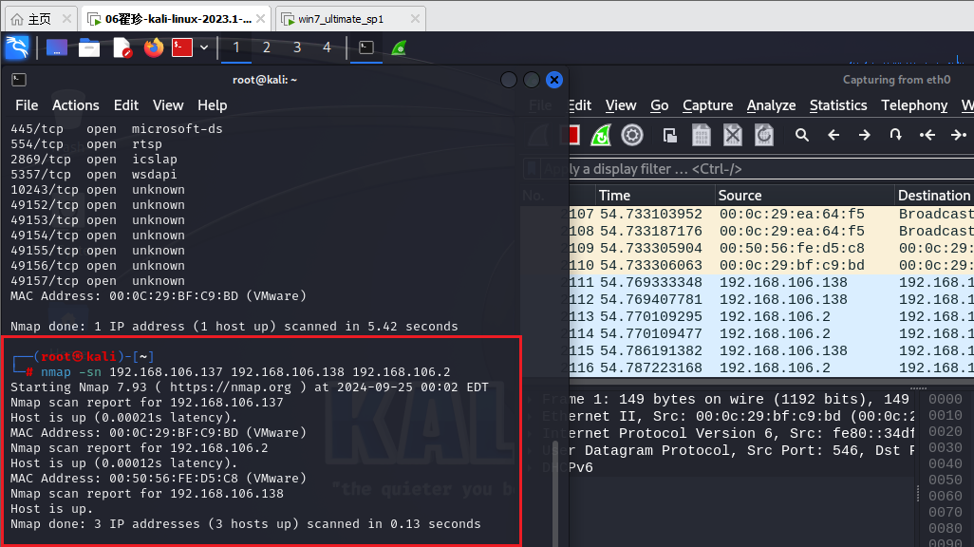Switch to workspace 4

tap(327, 47)
